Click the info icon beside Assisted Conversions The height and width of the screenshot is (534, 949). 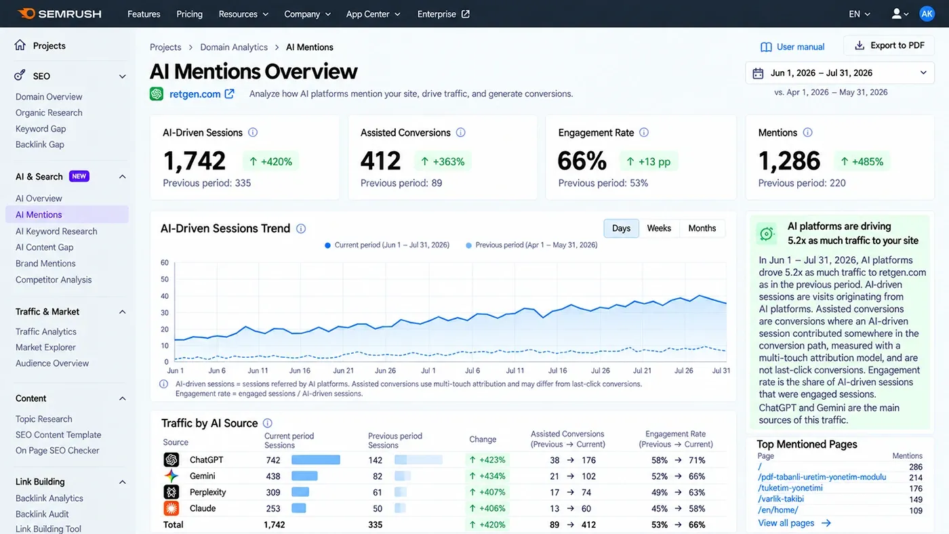[x=461, y=133]
